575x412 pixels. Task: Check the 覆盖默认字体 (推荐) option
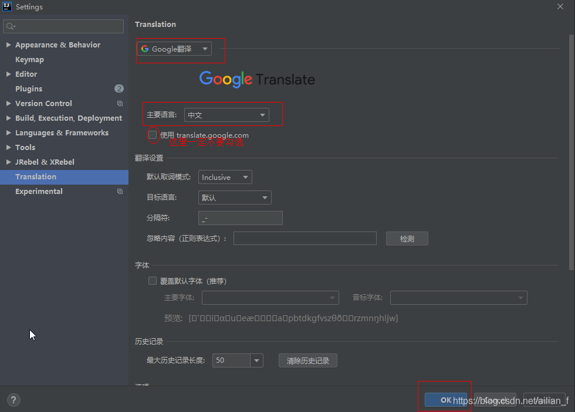click(153, 281)
